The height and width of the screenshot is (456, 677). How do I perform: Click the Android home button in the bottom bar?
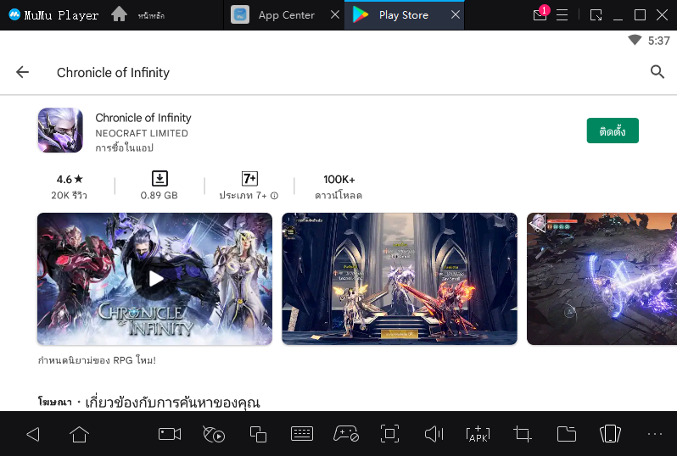pos(79,434)
